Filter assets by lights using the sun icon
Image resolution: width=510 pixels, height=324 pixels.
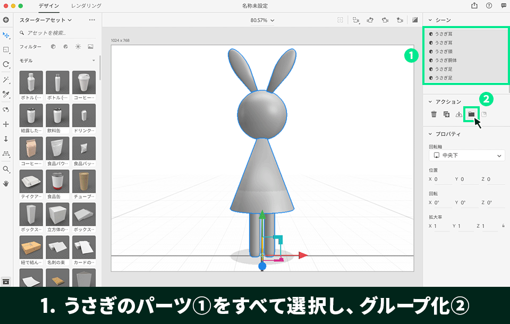pos(78,46)
